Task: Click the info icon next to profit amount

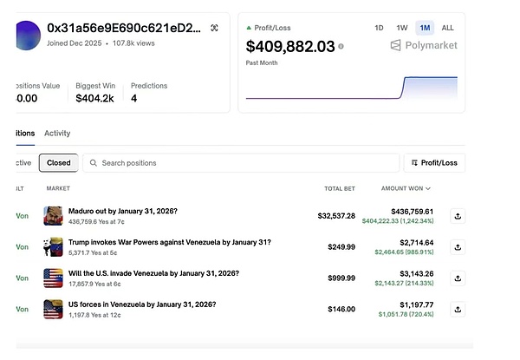Action: pyautogui.click(x=341, y=47)
